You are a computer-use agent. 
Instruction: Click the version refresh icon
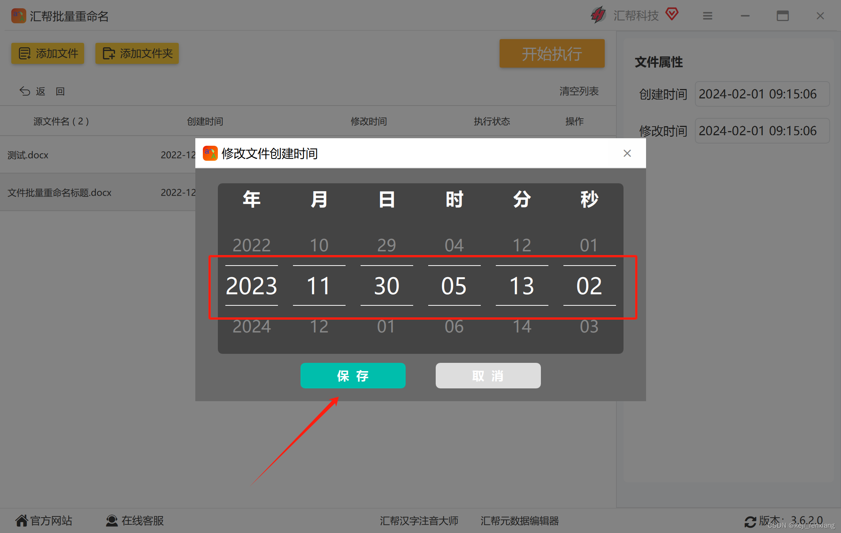[750, 522]
